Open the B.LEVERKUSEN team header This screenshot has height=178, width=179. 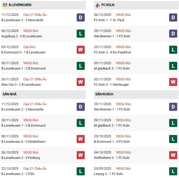coord(20,5)
